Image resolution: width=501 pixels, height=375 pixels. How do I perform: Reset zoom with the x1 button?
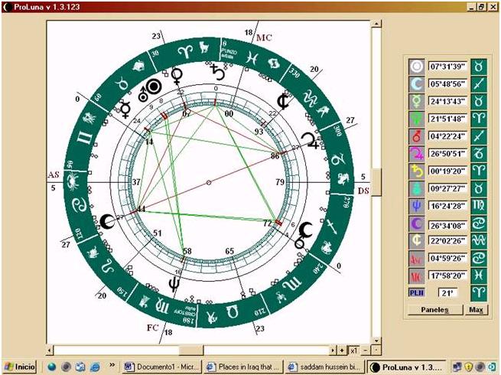click(x=353, y=350)
